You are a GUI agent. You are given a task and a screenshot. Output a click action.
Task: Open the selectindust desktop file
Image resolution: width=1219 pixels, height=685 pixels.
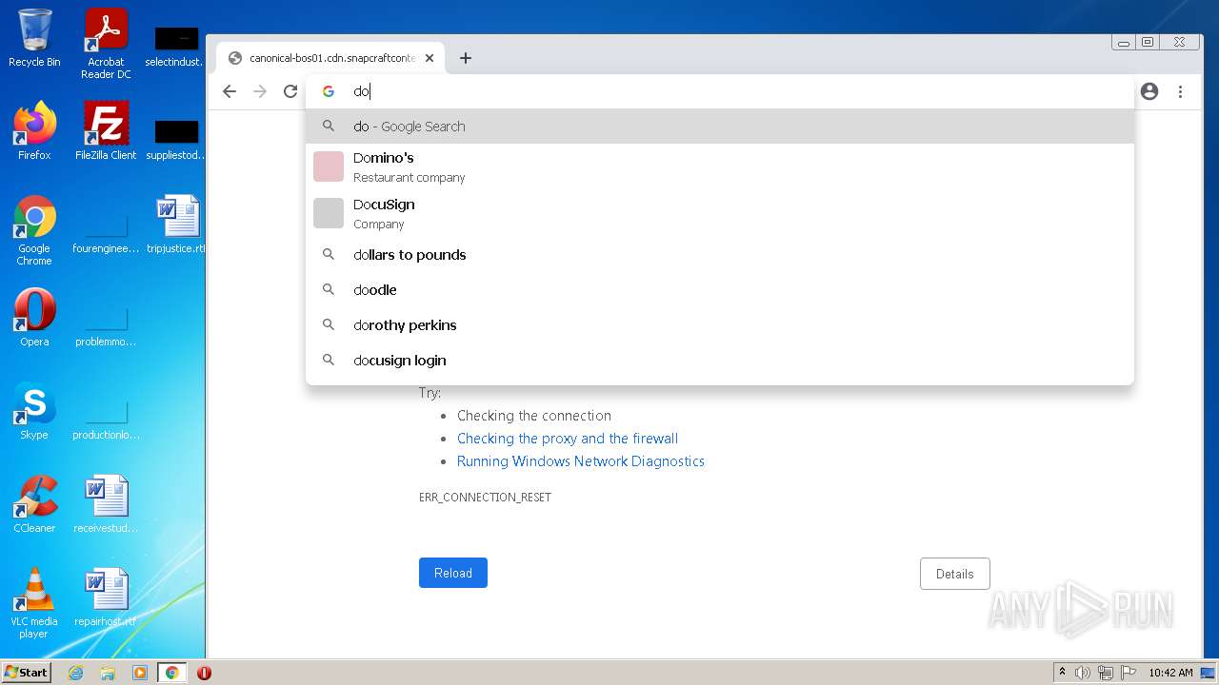point(176,48)
